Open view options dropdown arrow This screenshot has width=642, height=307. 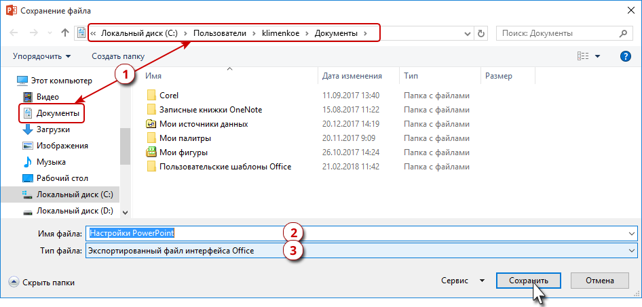(x=597, y=56)
